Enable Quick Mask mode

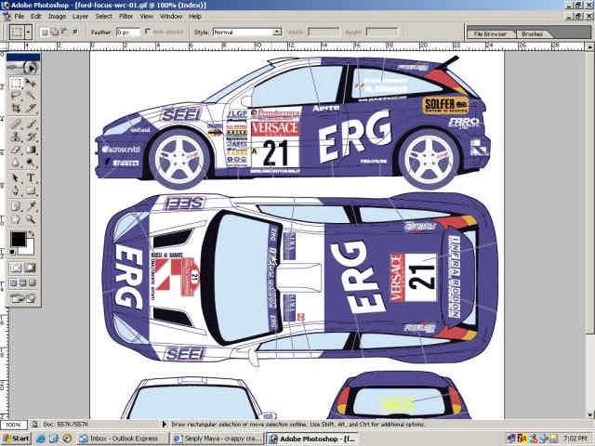[x=31, y=268]
